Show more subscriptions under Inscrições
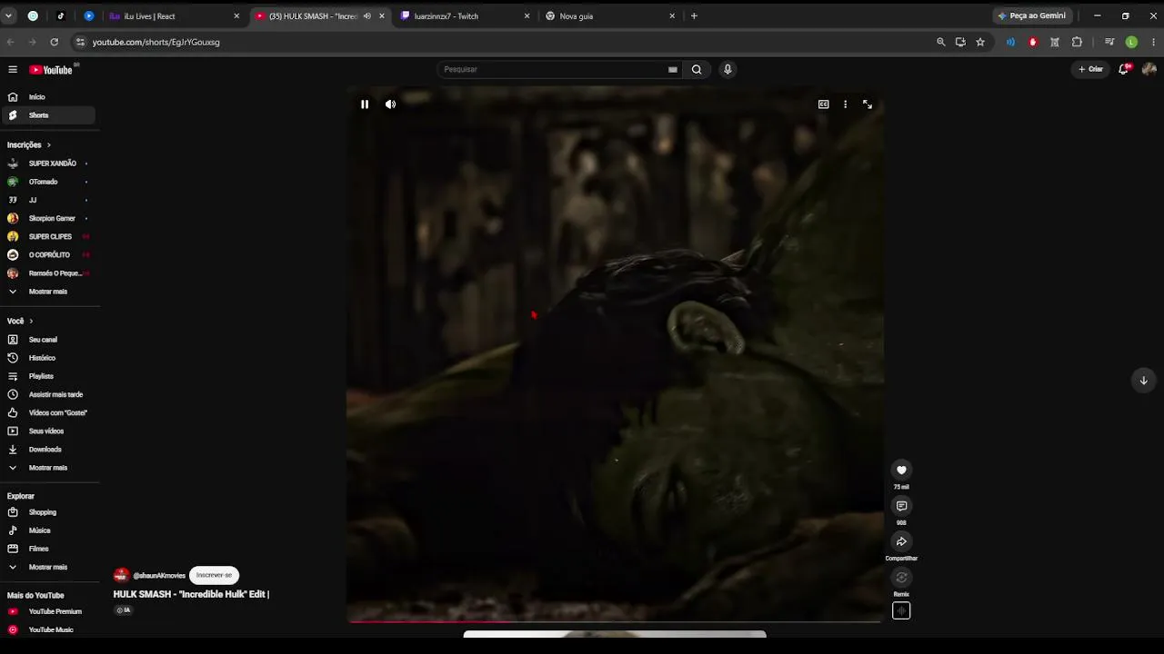The image size is (1164, 654). point(47,292)
